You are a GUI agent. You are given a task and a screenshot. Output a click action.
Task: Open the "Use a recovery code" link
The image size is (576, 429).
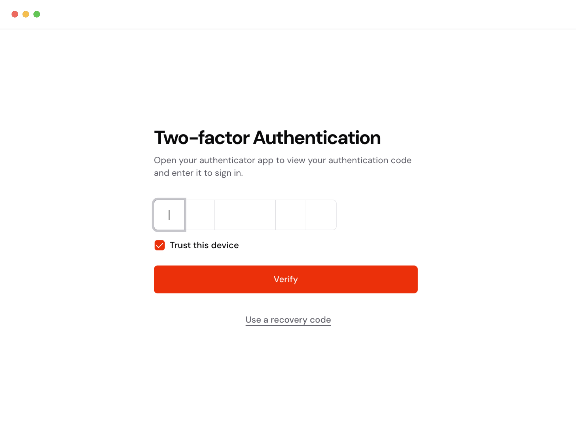[x=288, y=320]
